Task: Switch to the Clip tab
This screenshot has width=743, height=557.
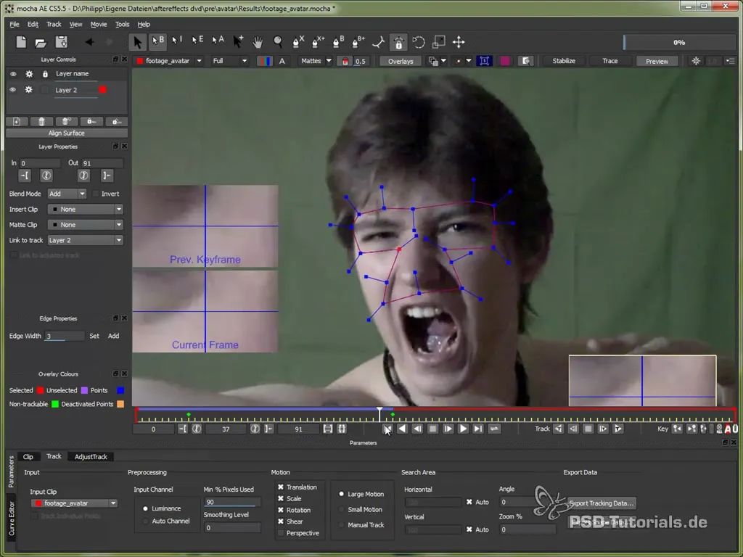Action: (x=28, y=457)
